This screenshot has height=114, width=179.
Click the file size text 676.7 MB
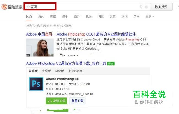pyautogui.click(x=84, y=84)
